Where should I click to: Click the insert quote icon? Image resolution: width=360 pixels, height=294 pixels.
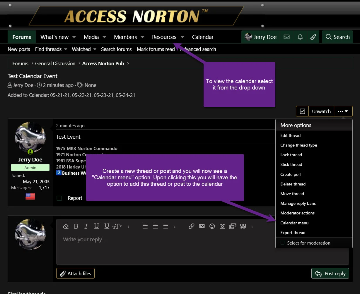243,226
